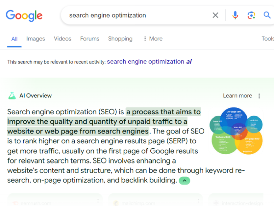Open the Tools options
The width and height of the screenshot is (274, 206).
[x=268, y=39]
